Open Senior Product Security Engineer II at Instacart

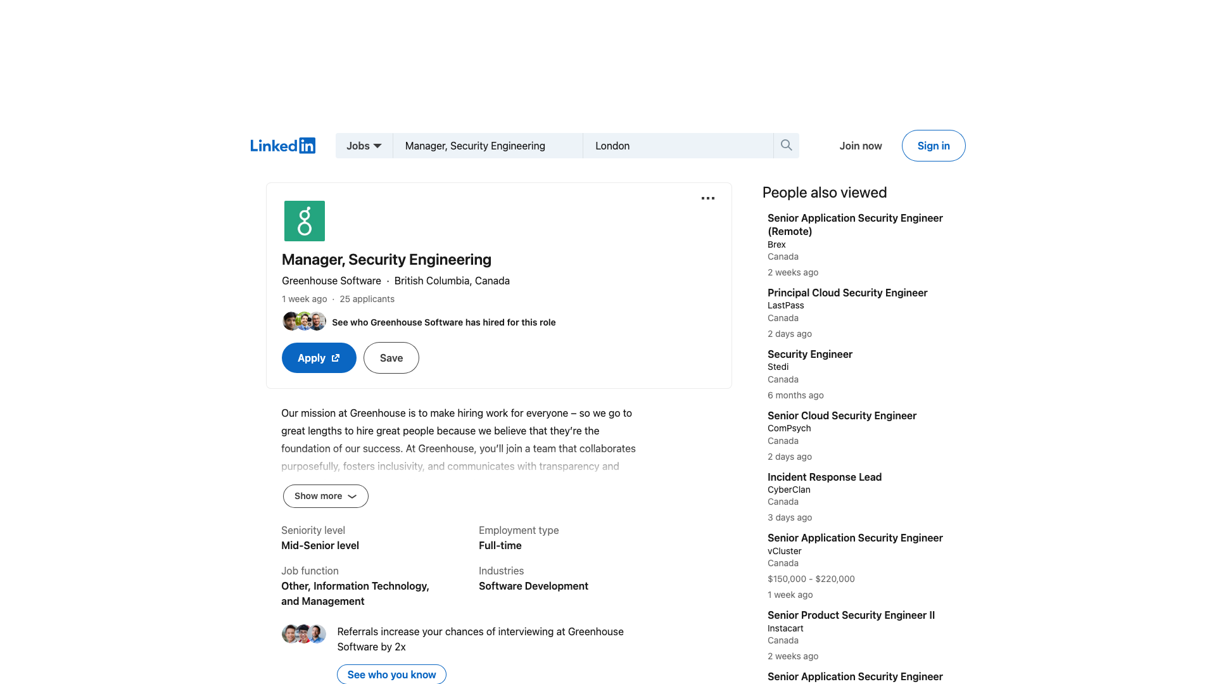851,615
